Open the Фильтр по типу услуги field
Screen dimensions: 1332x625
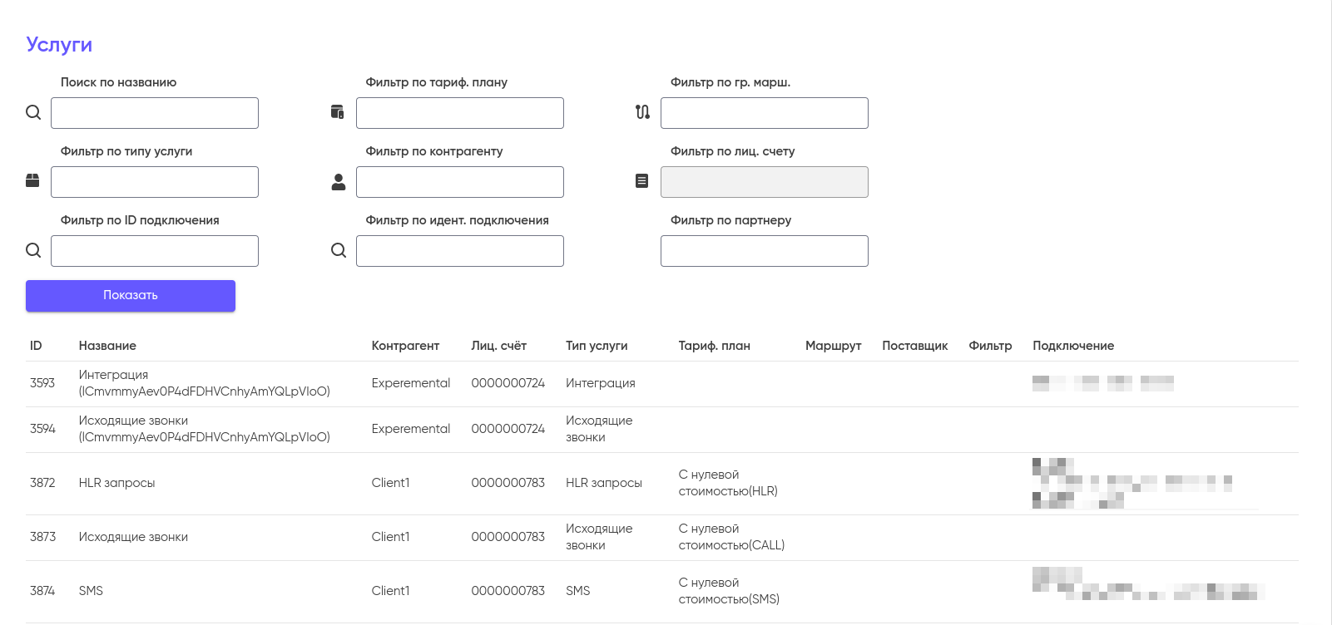155,182
